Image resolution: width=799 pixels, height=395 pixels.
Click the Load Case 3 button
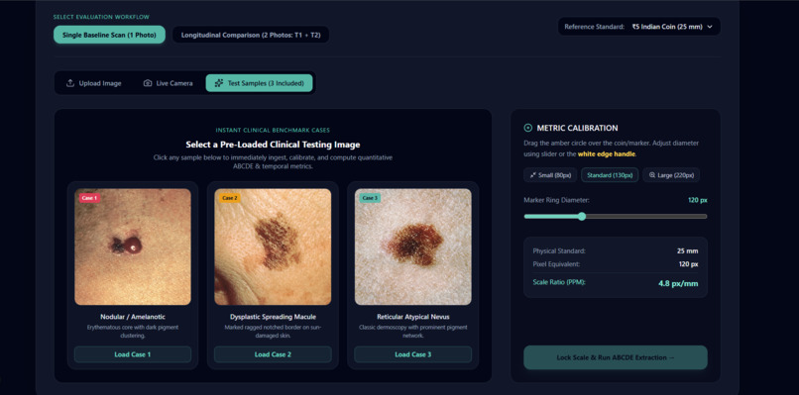tap(412, 354)
